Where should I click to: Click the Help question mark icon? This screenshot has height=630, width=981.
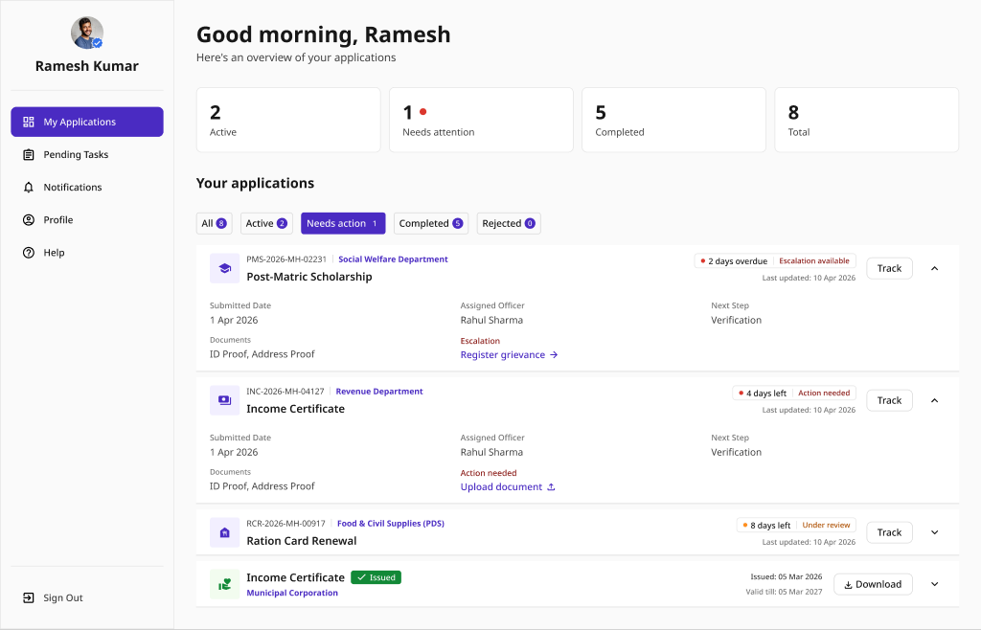point(28,253)
